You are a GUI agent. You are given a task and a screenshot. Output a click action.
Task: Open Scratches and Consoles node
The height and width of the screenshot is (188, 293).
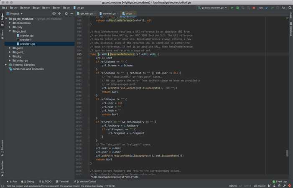(26, 69)
